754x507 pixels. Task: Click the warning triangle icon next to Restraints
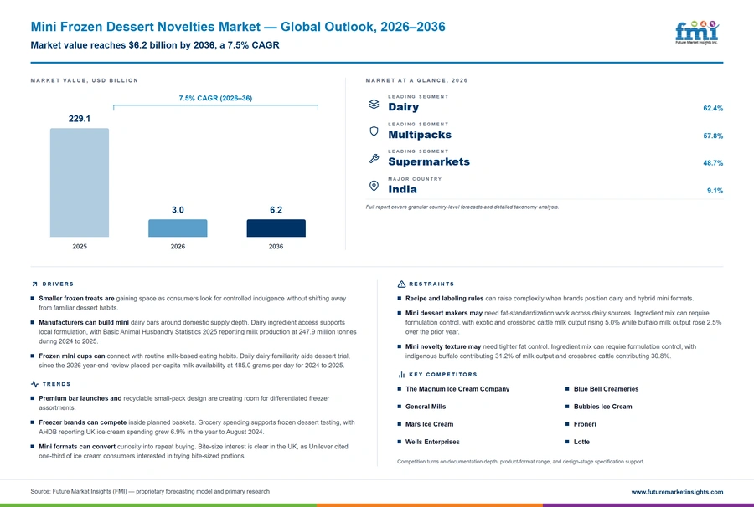pos(401,284)
